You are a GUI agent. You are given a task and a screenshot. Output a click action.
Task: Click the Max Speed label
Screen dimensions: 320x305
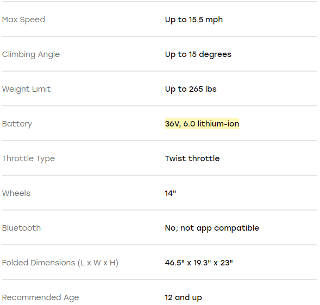click(x=23, y=20)
